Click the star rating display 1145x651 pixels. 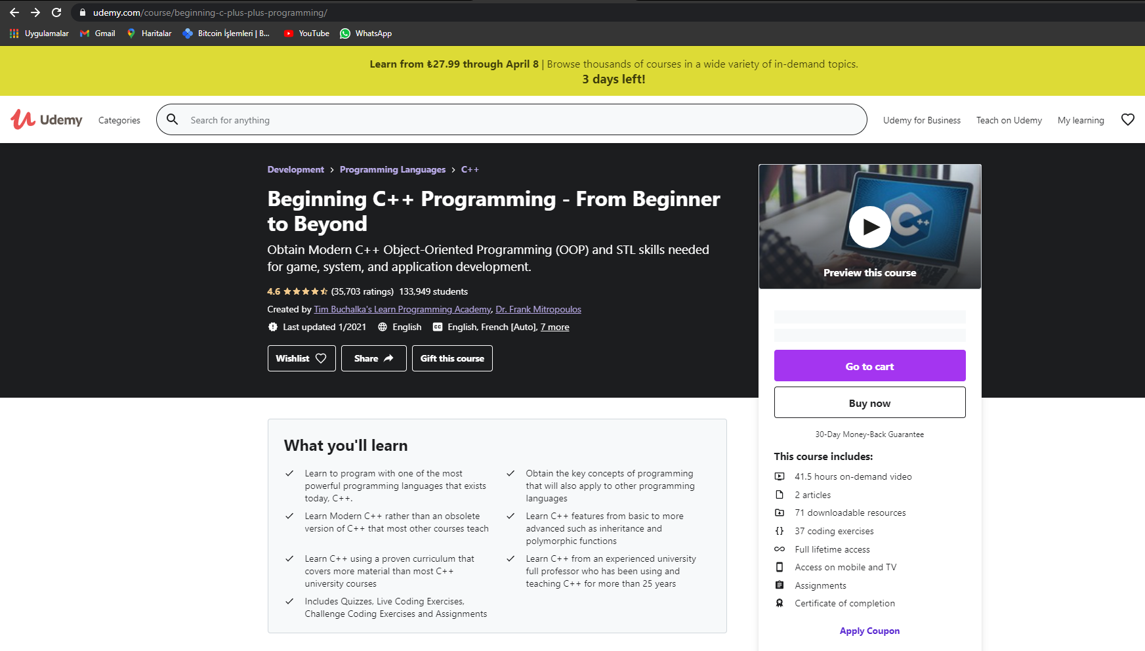(x=306, y=291)
